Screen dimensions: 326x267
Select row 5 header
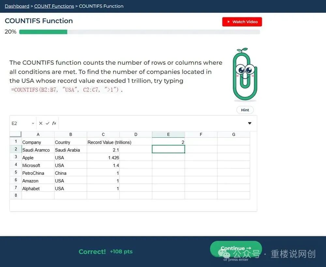pyautogui.click(x=16, y=172)
